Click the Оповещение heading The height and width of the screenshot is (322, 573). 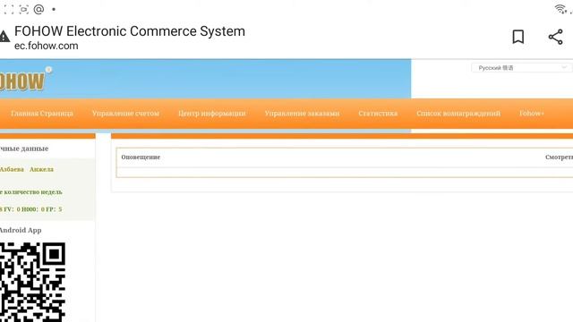click(141, 157)
